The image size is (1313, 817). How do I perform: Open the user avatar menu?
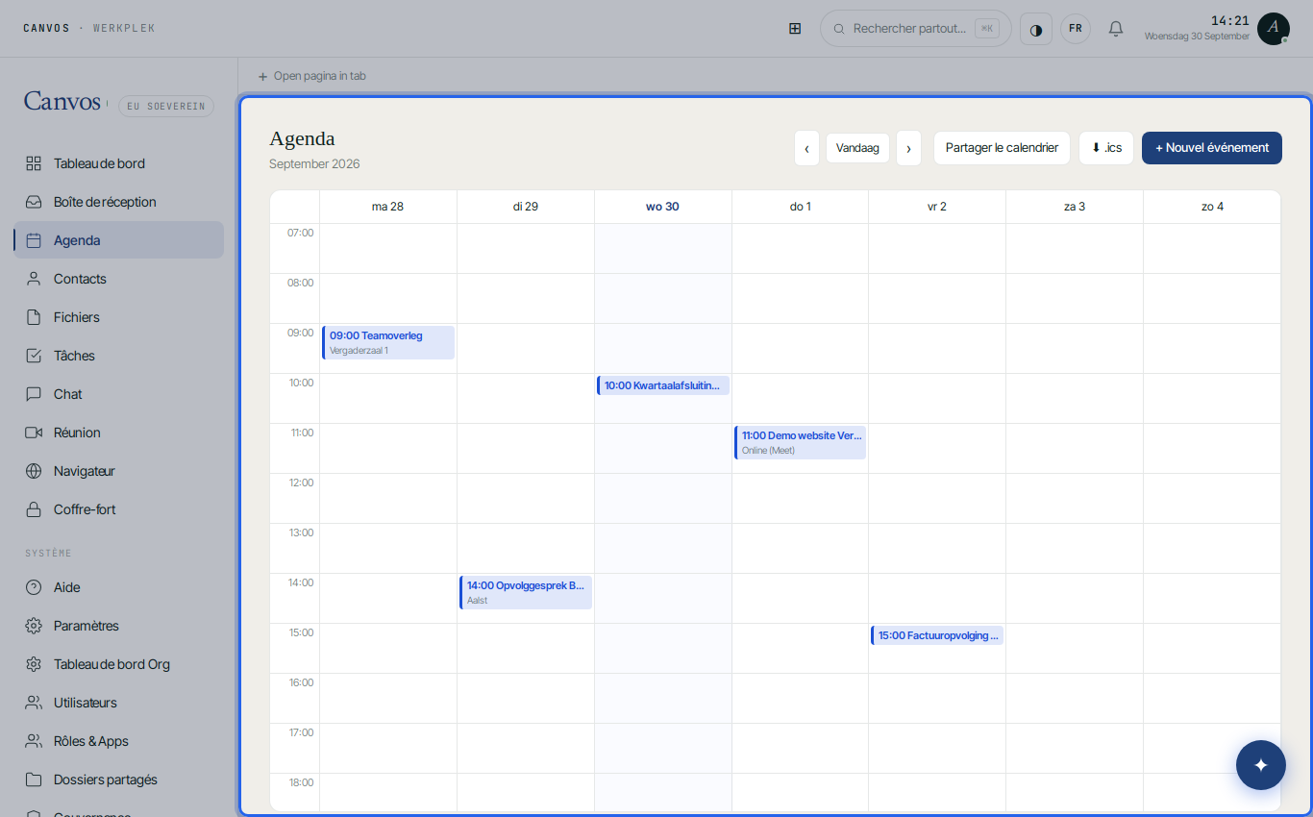point(1273,29)
